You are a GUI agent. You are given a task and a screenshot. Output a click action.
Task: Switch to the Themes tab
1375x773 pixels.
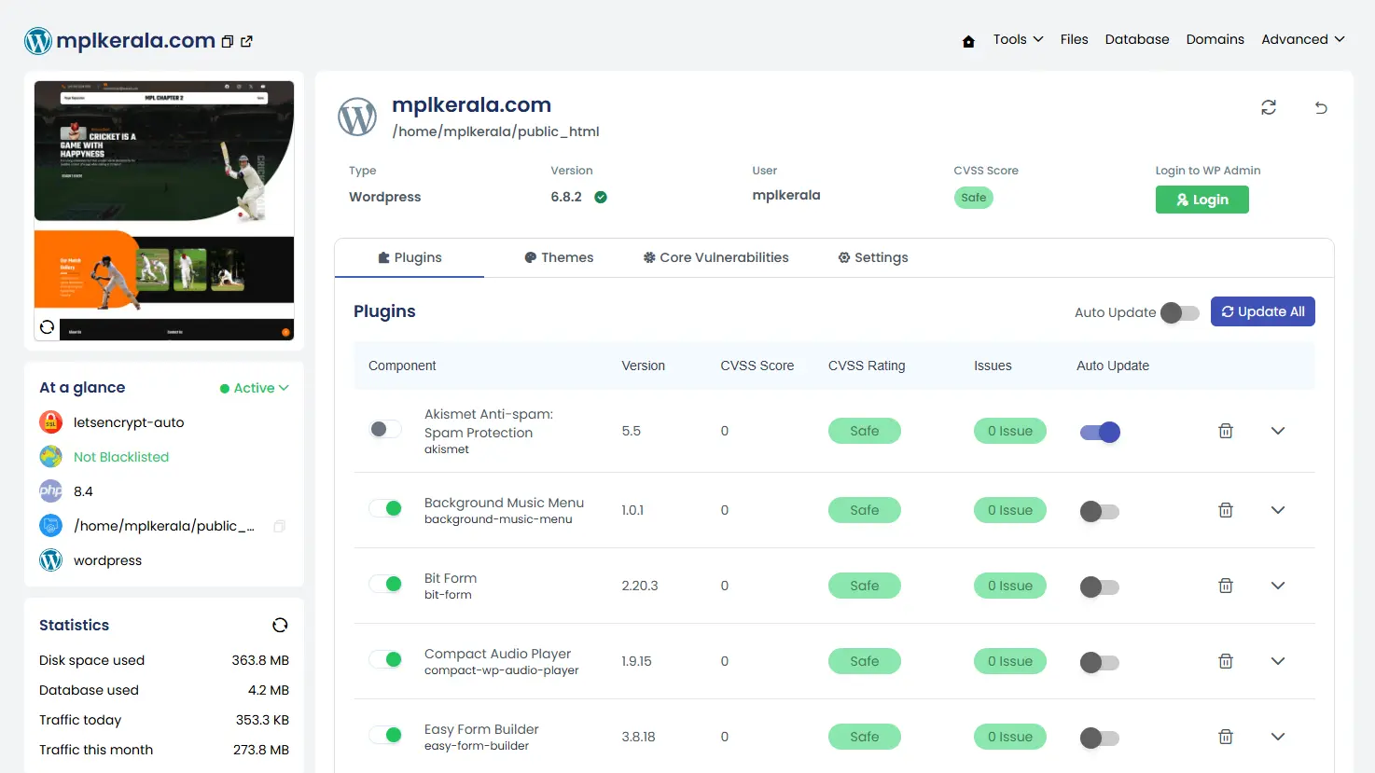[559, 257]
